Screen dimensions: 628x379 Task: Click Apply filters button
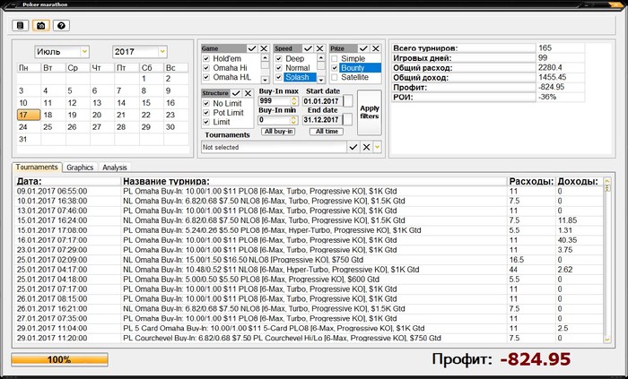(x=370, y=112)
